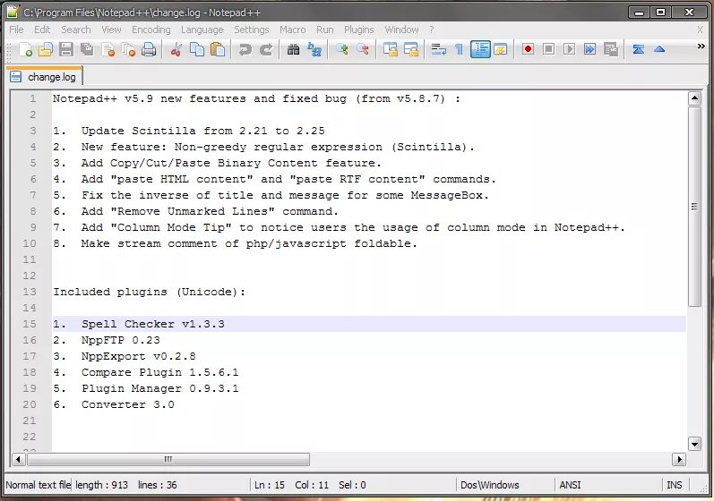Click the "NppFTP 0.23" line

point(121,340)
